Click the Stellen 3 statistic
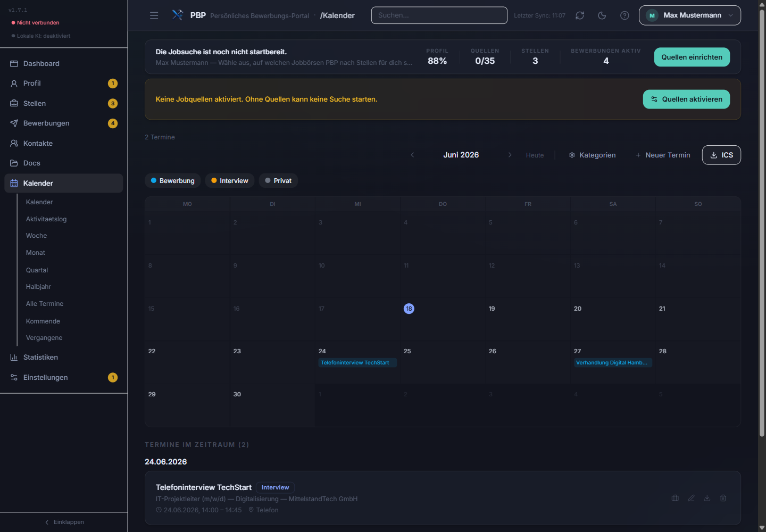This screenshot has height=532, width=766. (x=535, y=56)
